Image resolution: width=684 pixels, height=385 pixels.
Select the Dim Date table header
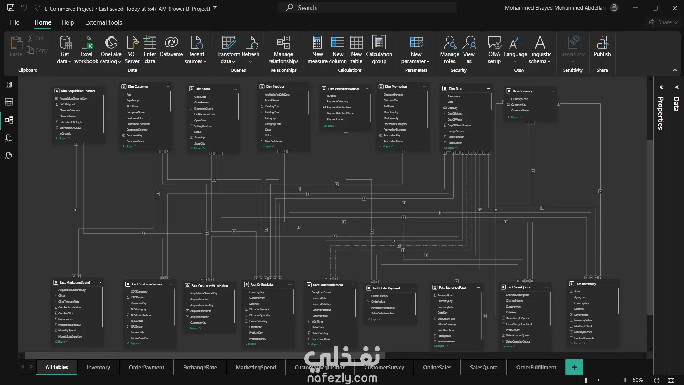(x=466, y=89)
